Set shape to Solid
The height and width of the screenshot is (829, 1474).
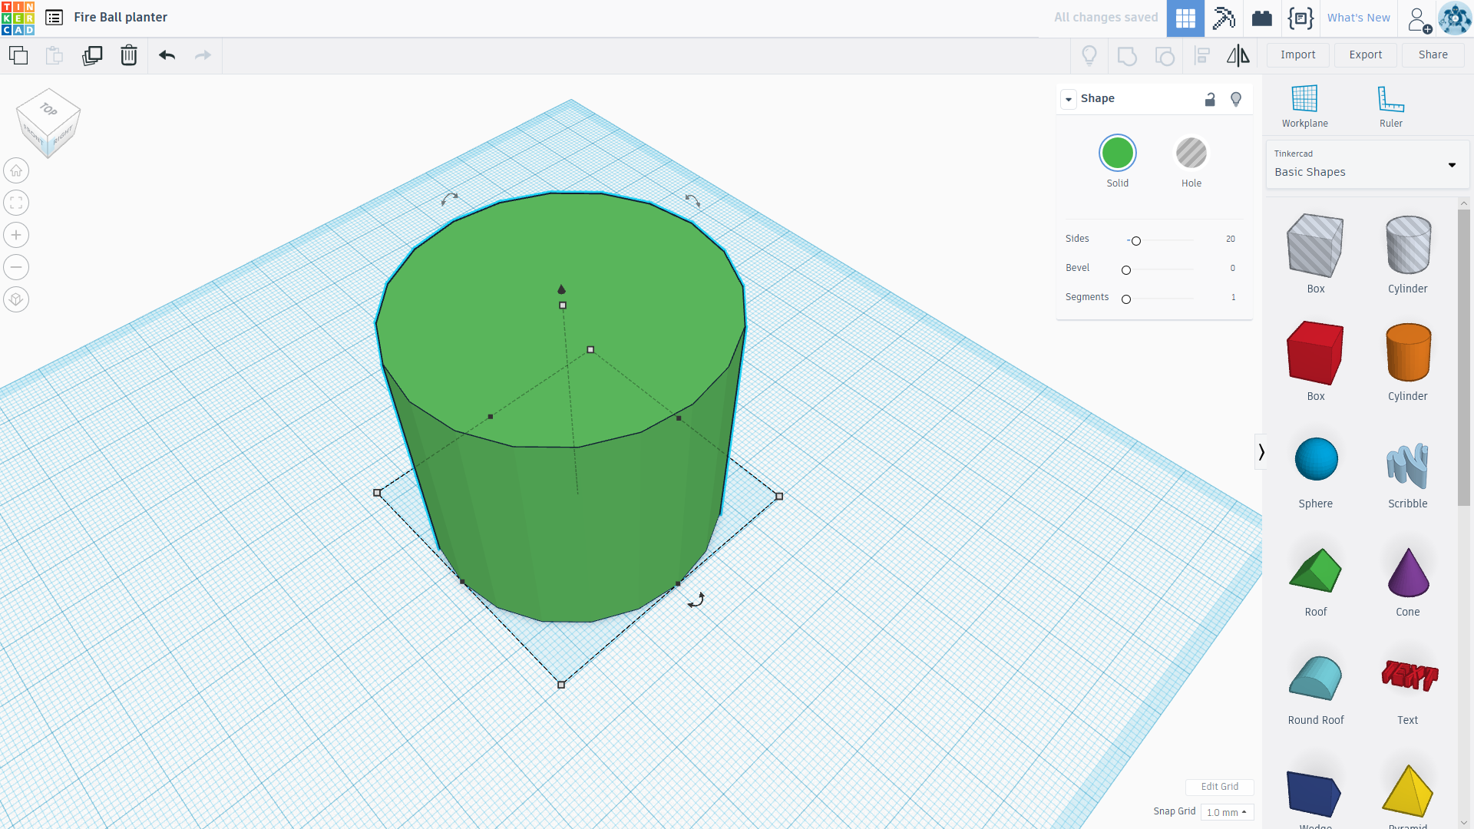1118,154
